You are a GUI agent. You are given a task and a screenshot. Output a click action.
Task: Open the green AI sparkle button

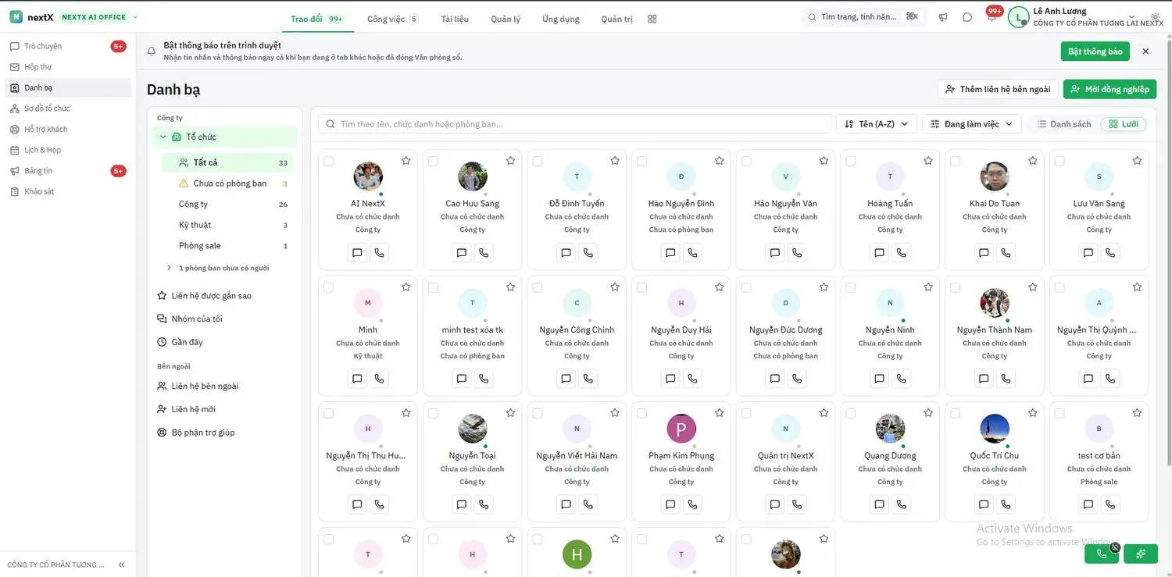point(1141,554)
